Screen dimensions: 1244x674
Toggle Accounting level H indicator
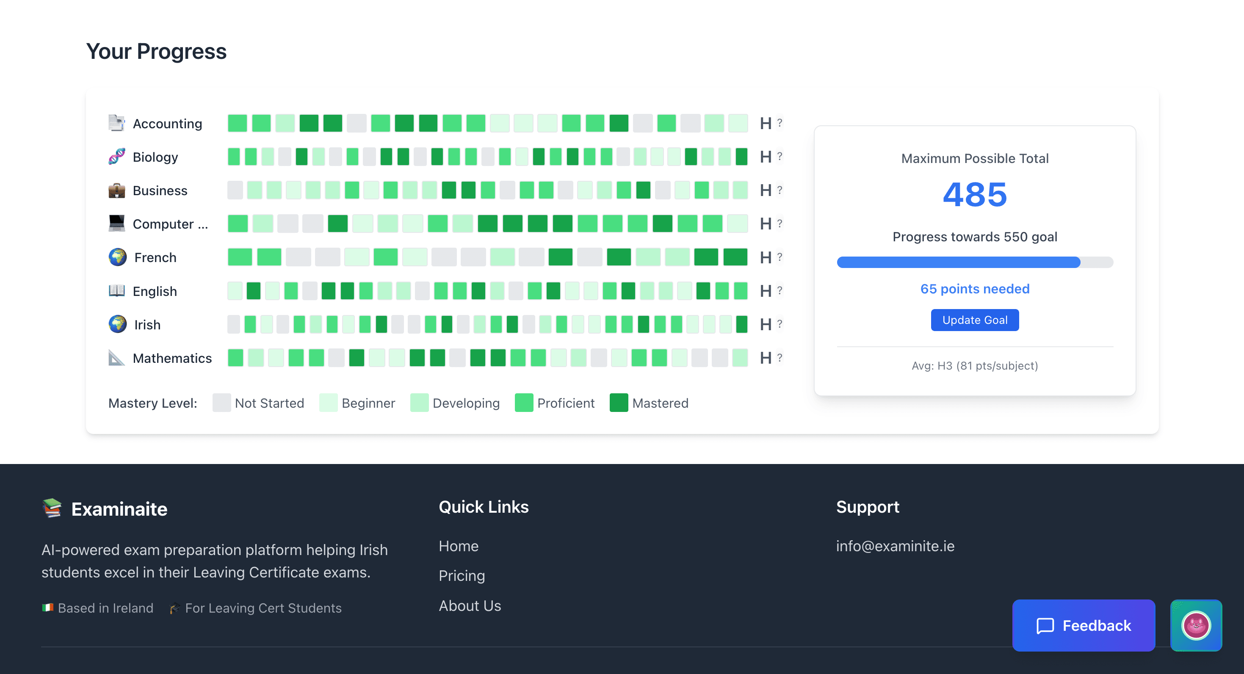click(x=766, y=123)
